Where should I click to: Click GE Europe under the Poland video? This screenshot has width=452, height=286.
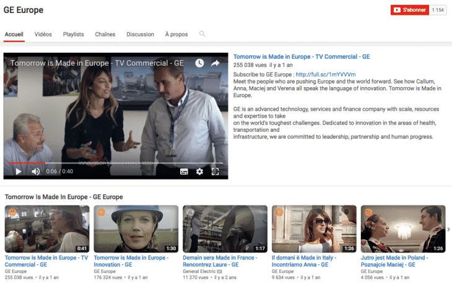tap(372, 271)
